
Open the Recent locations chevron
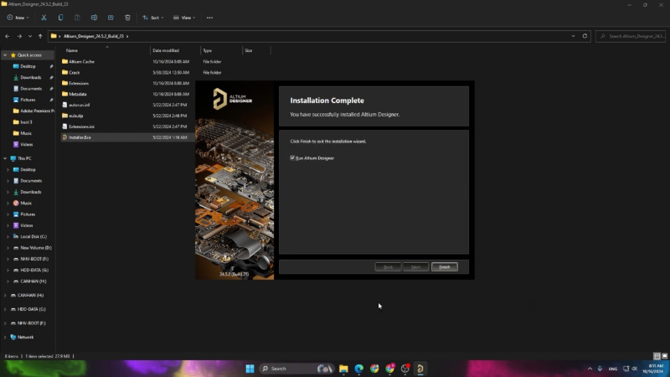(30, 36)
